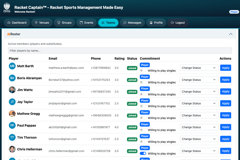
Task: Select the Teams tab
Action: tap(108, 23)
